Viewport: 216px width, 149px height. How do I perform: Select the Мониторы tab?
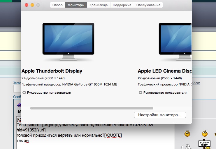pos(76,5)
